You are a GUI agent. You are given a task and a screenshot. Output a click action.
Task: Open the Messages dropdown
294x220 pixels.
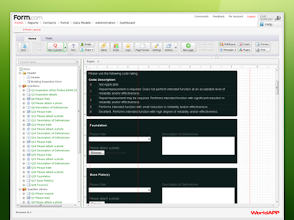tap(228, 50)
